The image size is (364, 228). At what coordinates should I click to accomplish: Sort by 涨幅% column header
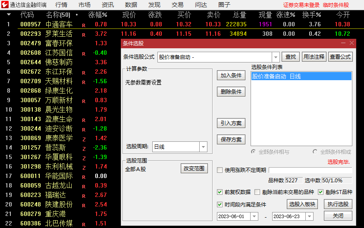click(98, 15)
